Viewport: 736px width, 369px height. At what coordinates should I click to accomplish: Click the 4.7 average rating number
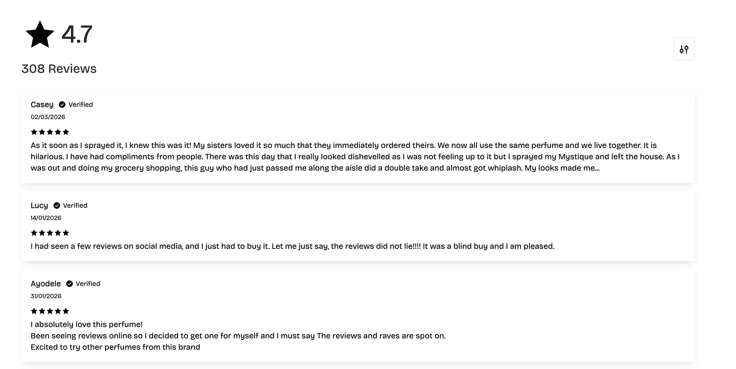click(x=77, y=34)
